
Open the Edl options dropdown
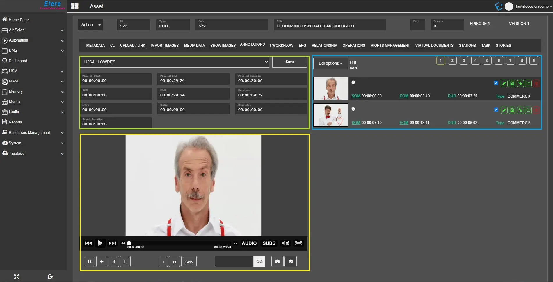point(330,63)
